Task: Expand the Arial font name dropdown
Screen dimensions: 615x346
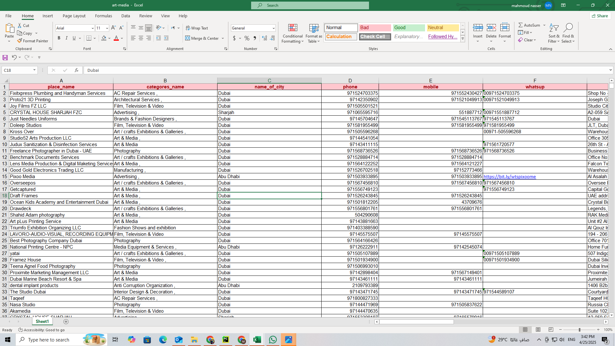Action: tap(93, 28)
